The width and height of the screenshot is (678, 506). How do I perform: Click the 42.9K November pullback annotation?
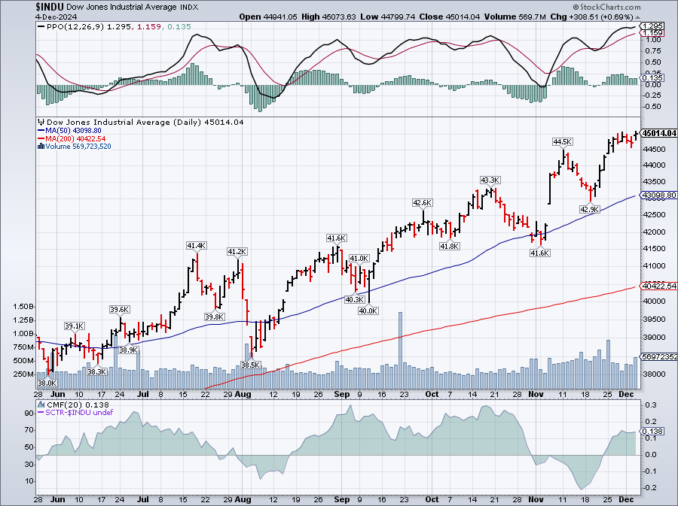click(x=588, y=209)
